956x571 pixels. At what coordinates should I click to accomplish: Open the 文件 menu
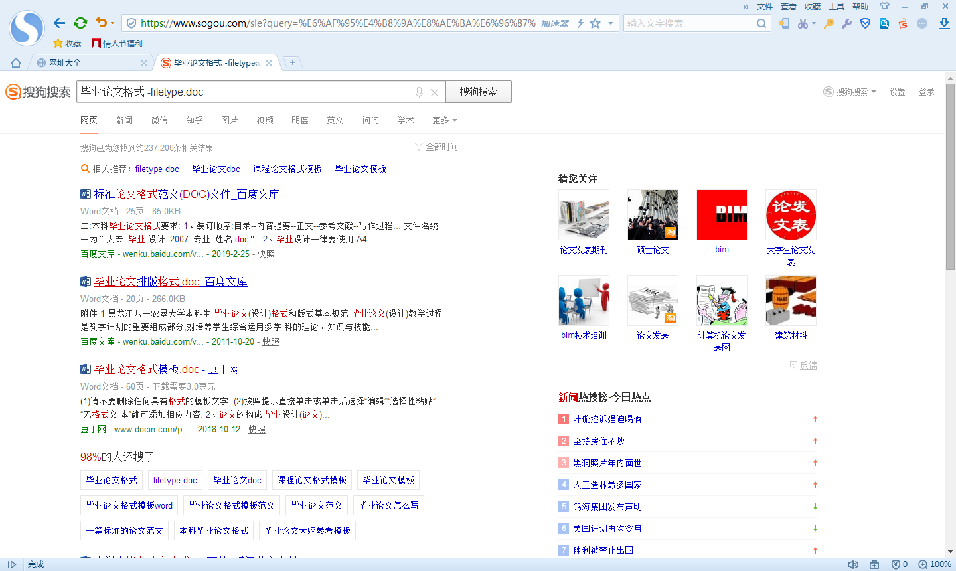765,7
